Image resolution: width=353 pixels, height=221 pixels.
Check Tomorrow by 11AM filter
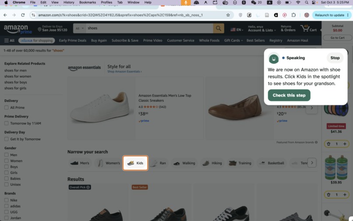(x=6, y=123)
